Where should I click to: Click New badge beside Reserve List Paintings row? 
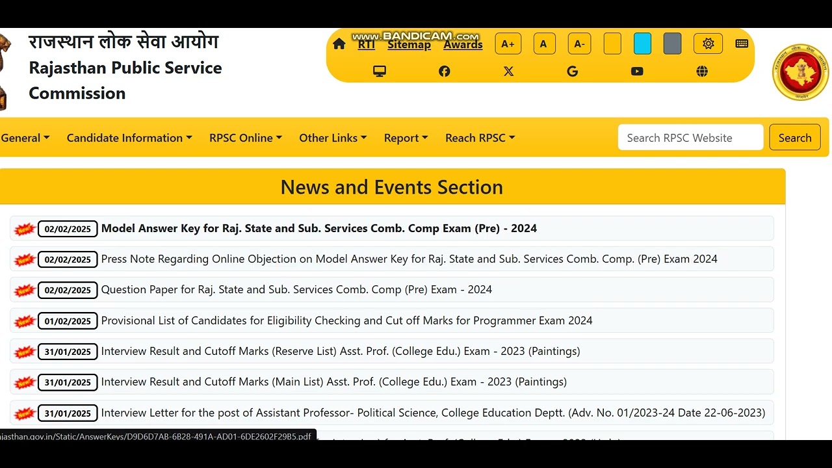pos(25,352)
